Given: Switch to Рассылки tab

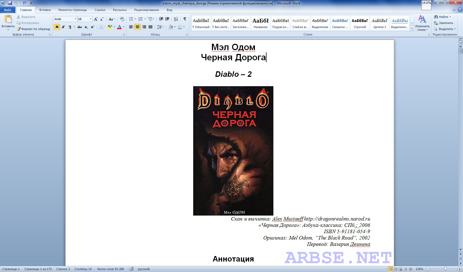Looking at the screenshot, I should pos(120,10).
